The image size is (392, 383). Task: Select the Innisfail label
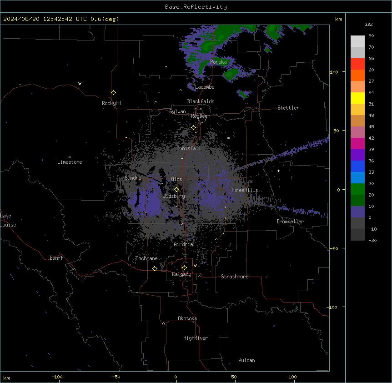click(189, 148)
